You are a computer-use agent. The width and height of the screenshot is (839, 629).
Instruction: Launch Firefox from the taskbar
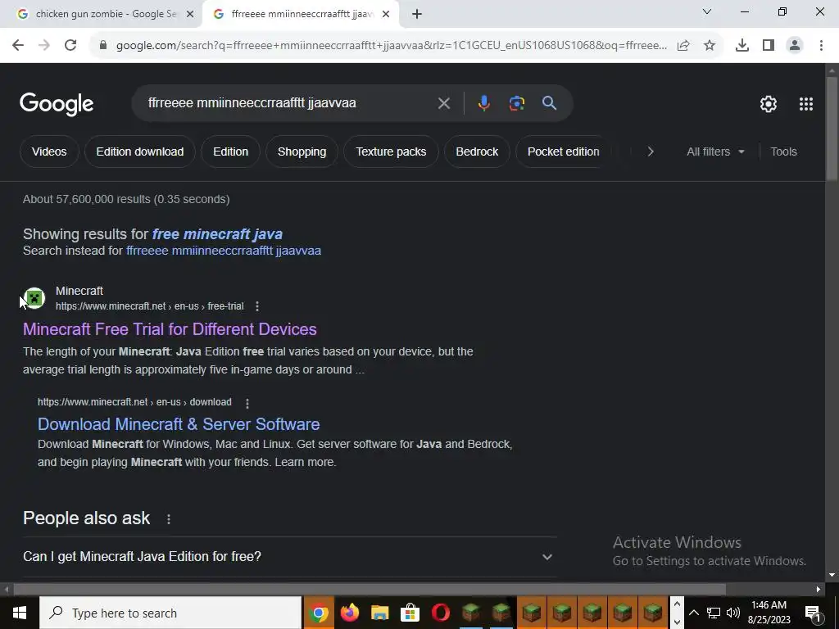(x=349, y=613)
